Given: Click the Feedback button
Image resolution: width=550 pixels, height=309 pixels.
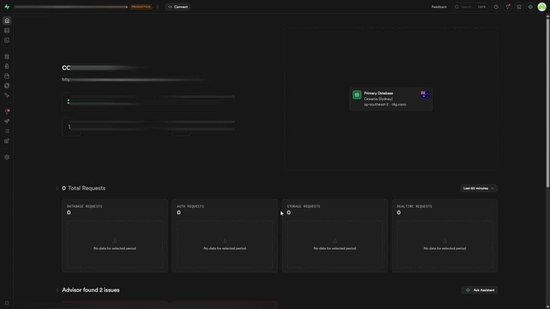Looking at the screenshot, I should click(x=439, y=7).
